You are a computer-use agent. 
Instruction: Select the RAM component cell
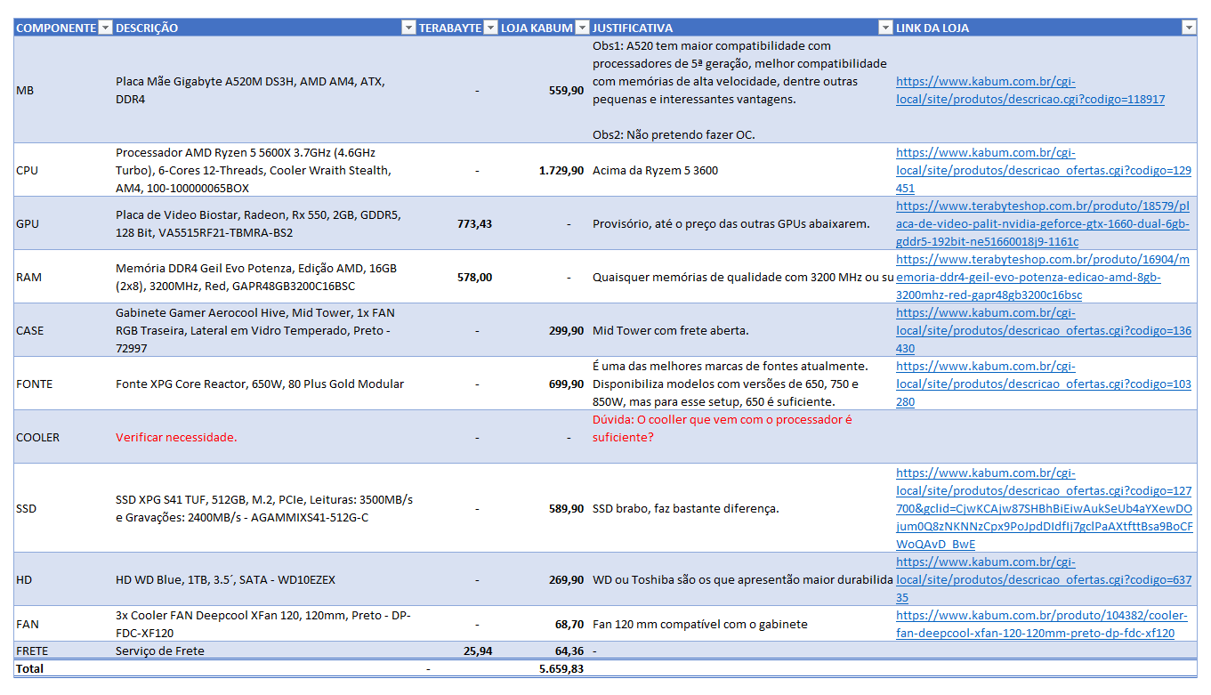click(64, 277)
